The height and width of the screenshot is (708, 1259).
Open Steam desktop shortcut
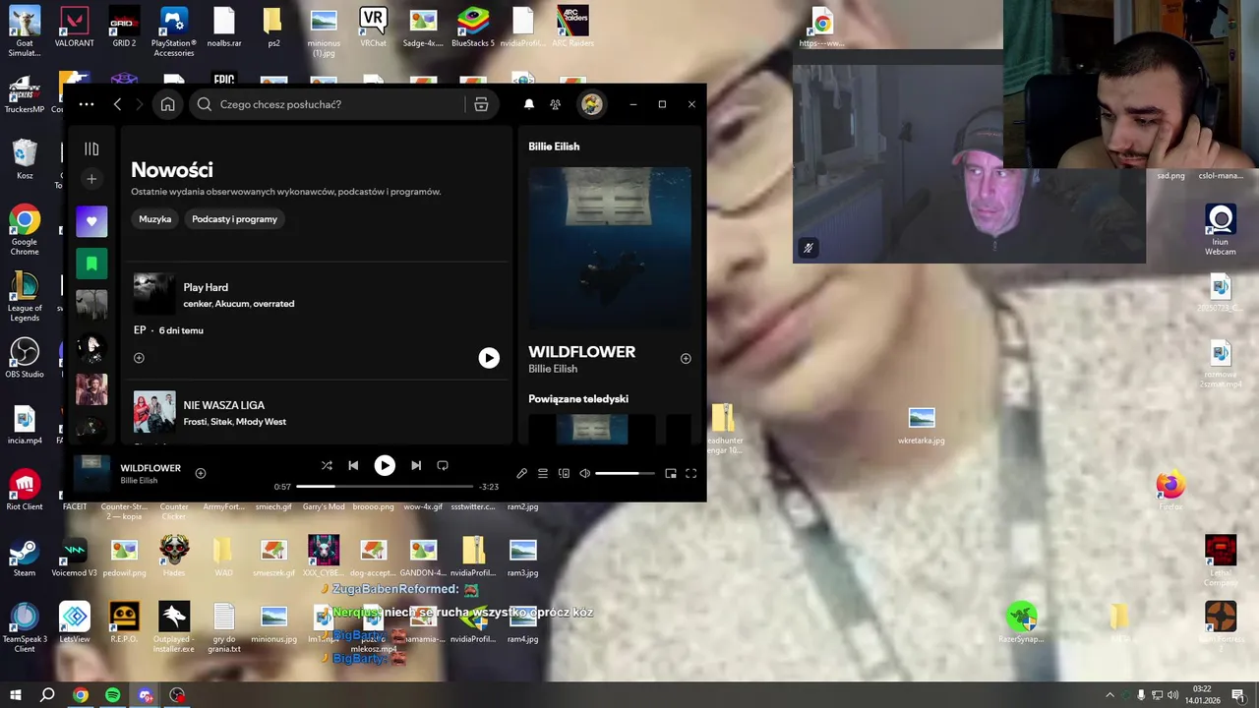(x=25, y=557)
